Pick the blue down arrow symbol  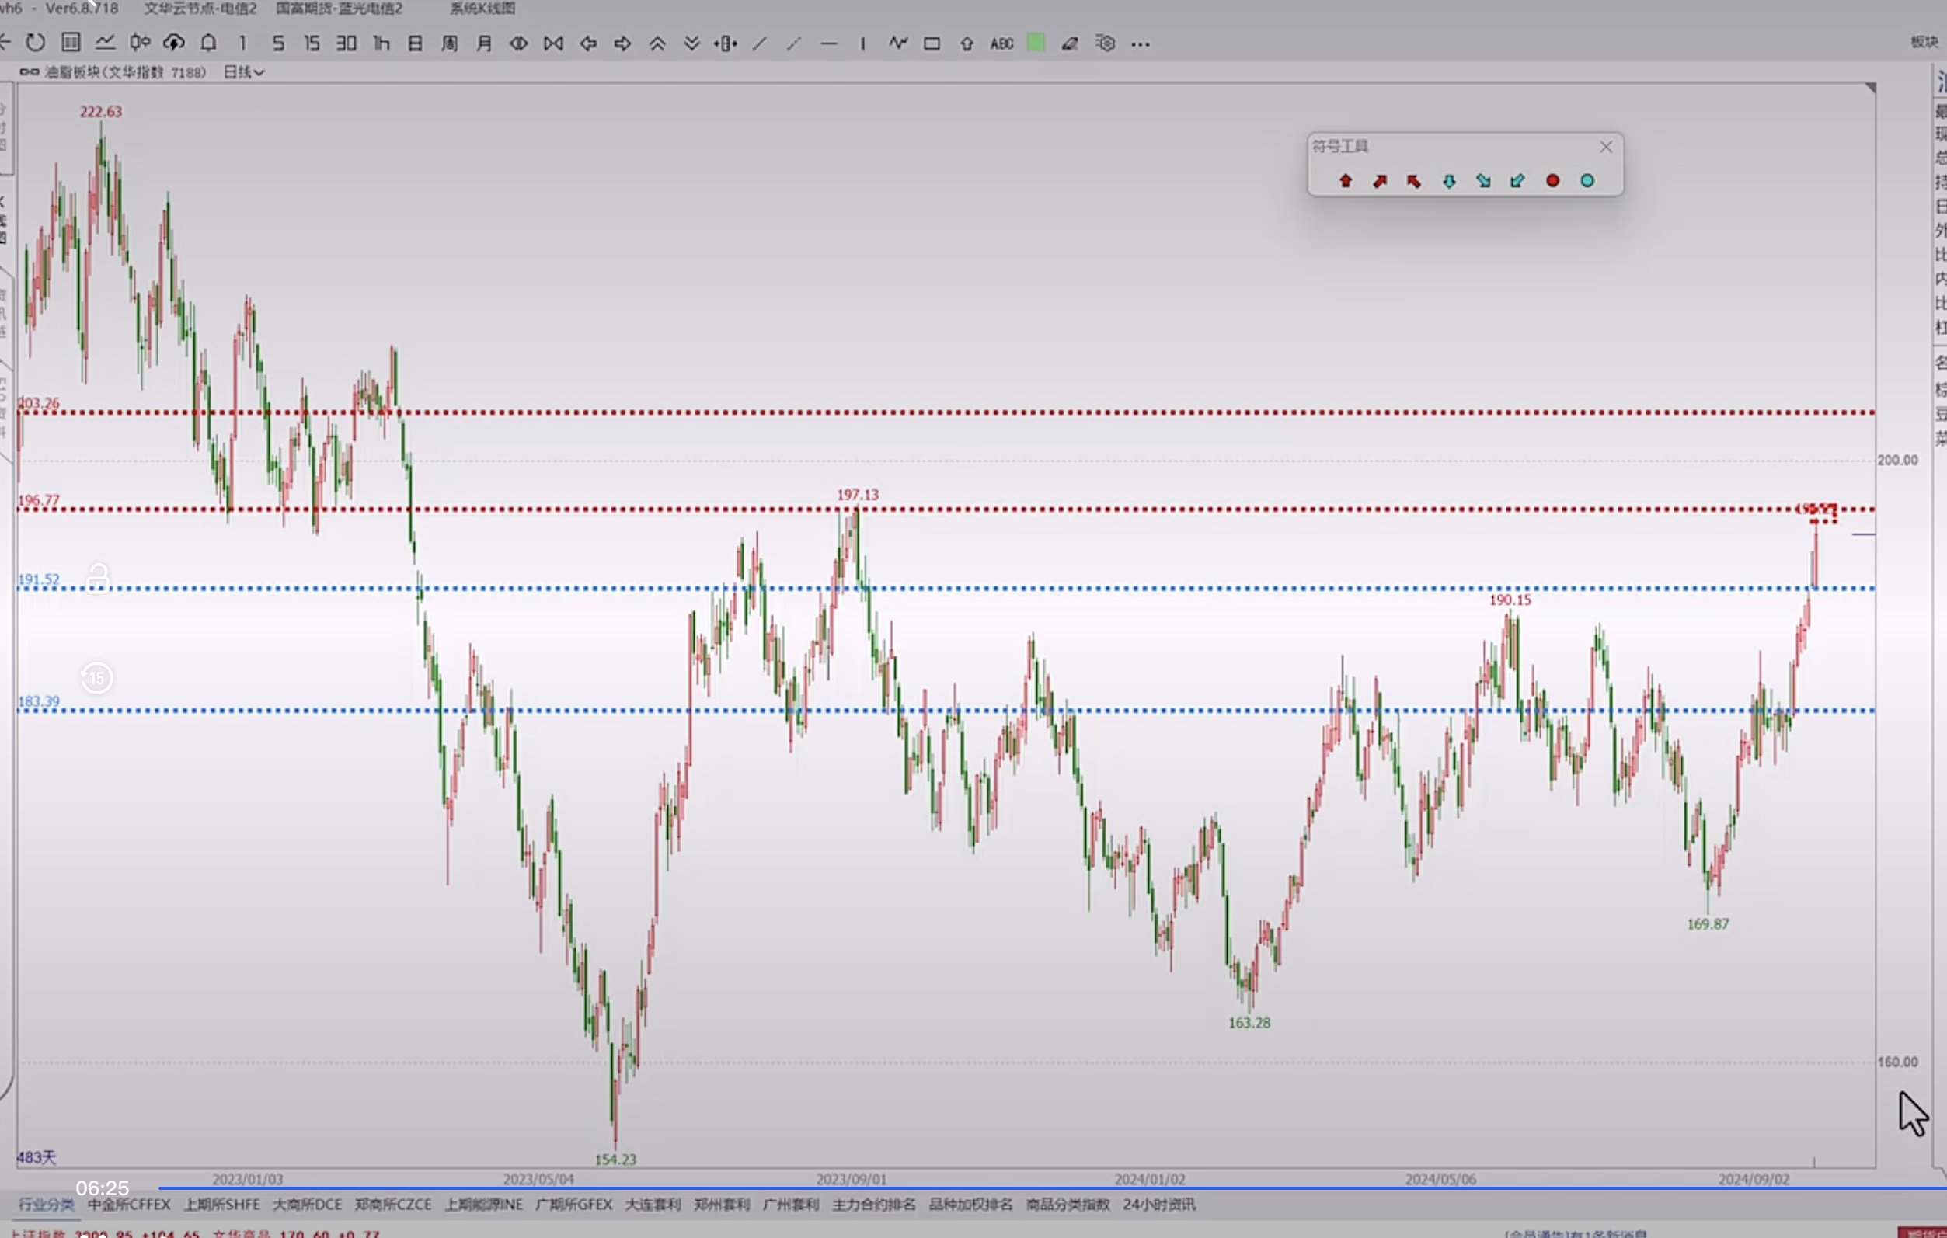[1449, 181]
